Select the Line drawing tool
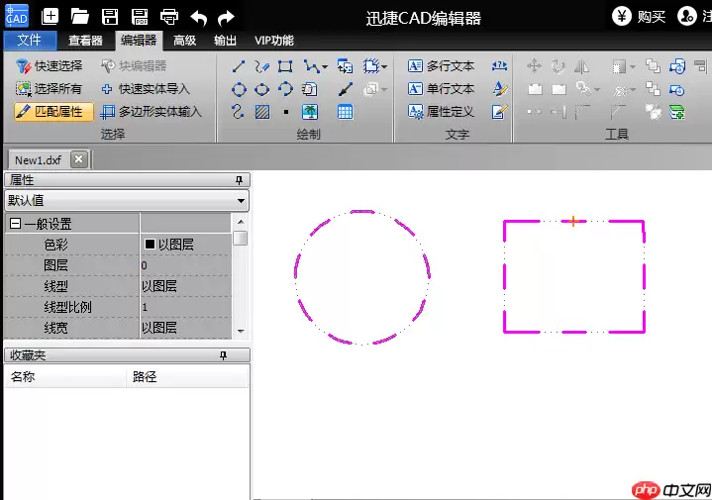Image resolution: width=712 pixels, height=500 pixels. [238, 66]
